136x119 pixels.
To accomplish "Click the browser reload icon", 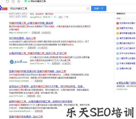I will tap(8, 1).
